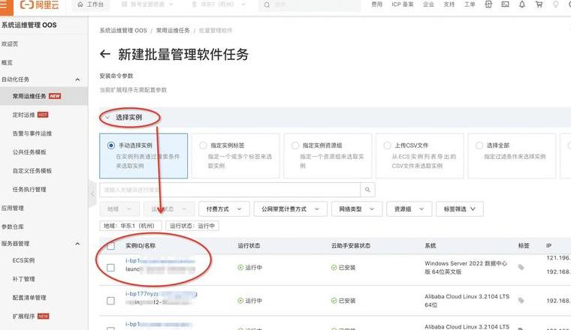
Task: Open 公共任务模板 in sidebar
Action: (x=29, y=152)
